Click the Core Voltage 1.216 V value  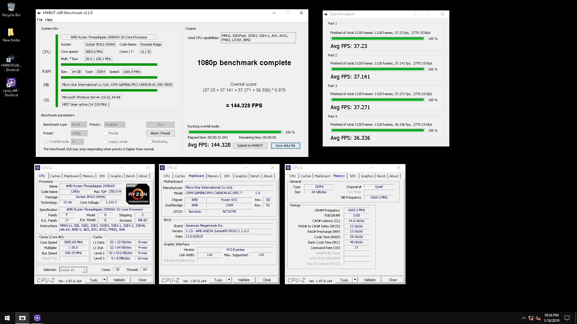pos(111,202)
